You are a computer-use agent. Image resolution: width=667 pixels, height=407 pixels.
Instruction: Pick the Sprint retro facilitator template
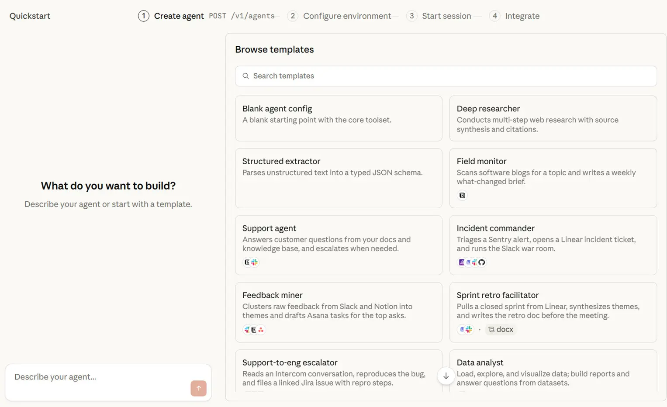tap(553, 312)
